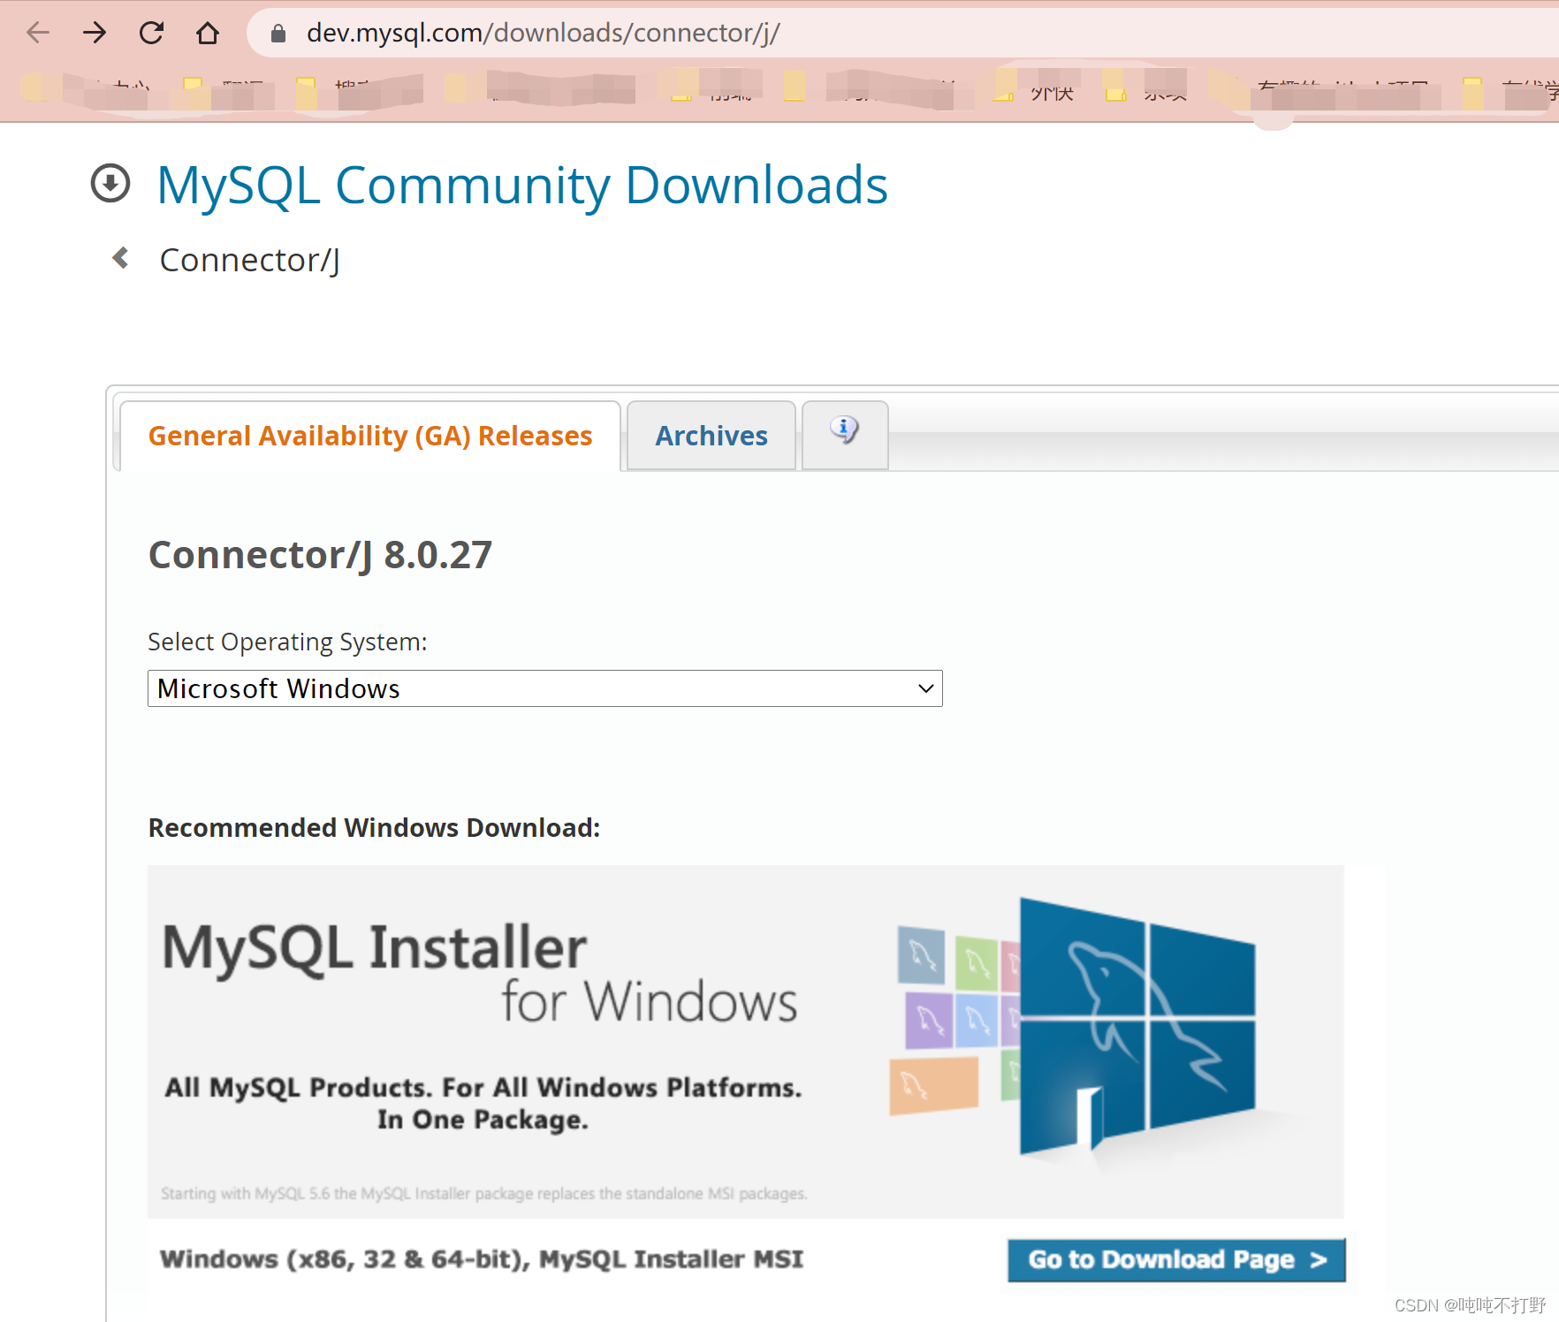Click the Go to Download Page button
The height and width of the screenshot is (1322, 1559).
[1176, 1259]
